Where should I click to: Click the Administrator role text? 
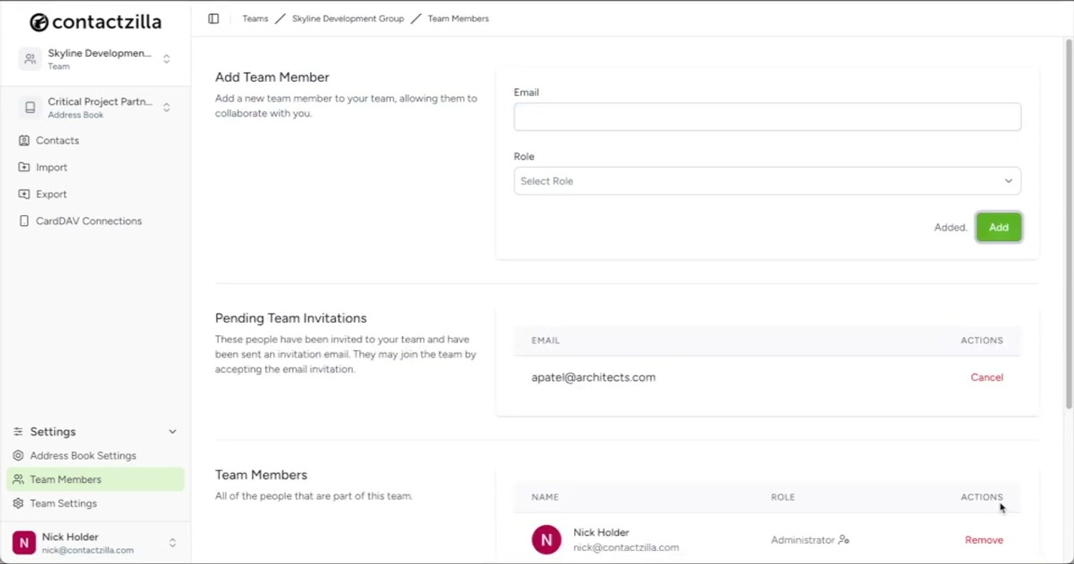[803, 540]
